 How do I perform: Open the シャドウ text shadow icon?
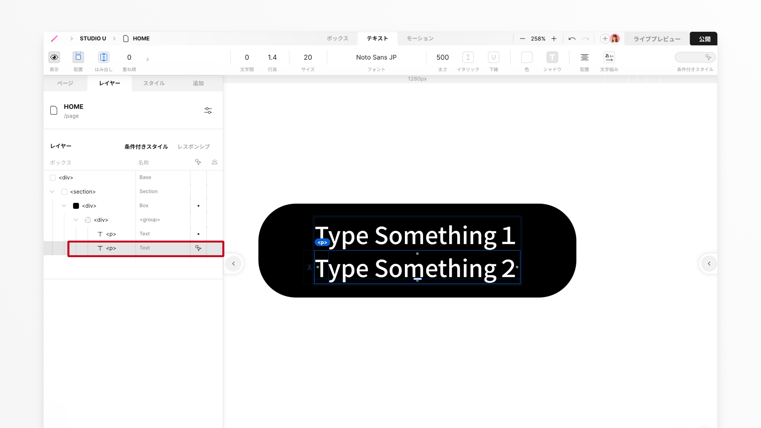click(552, 57)
